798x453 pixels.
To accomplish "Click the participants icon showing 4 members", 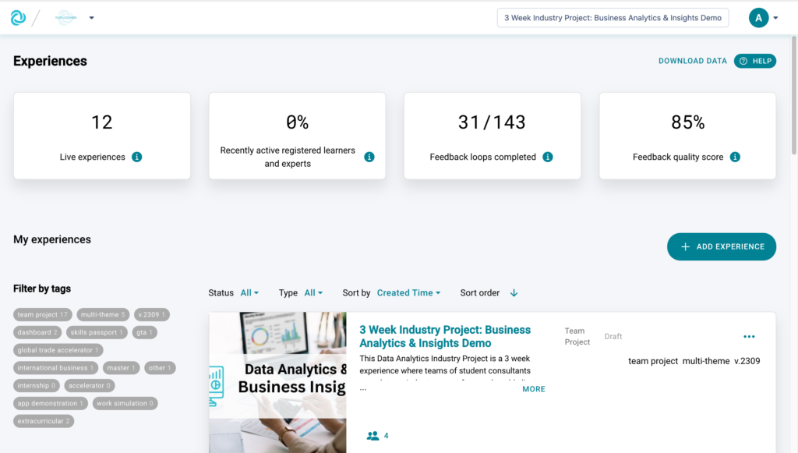I will click(x=372, y=435).
